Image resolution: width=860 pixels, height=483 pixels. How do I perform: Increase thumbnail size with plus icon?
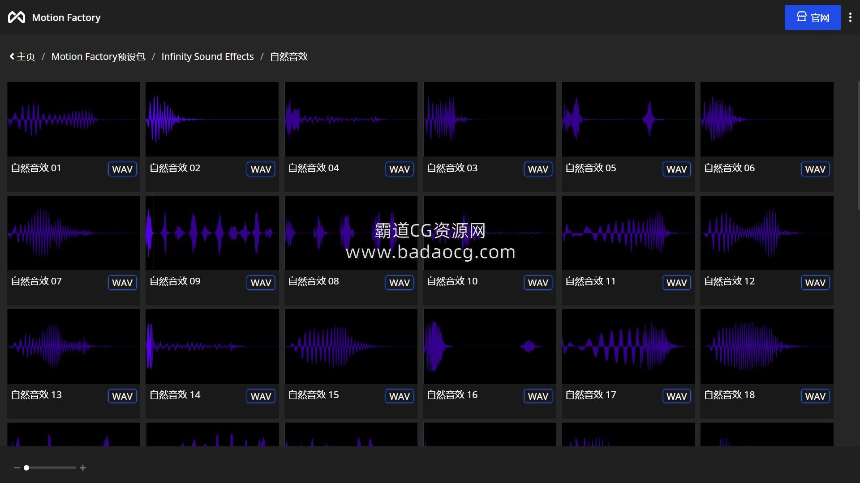(83, 468)
